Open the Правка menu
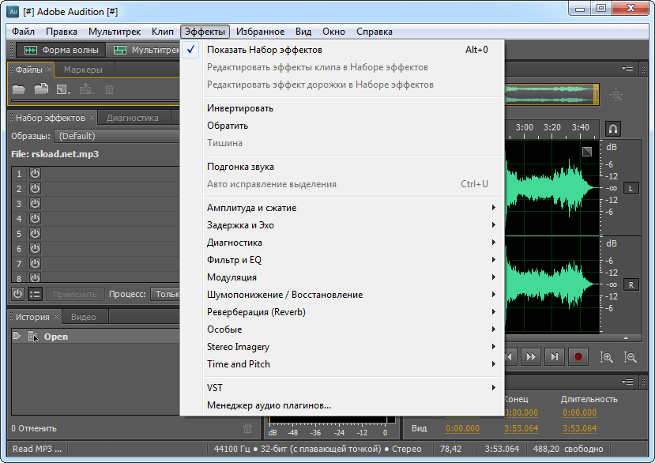Screen dimensions: 655x463 (x=62, y=32)
